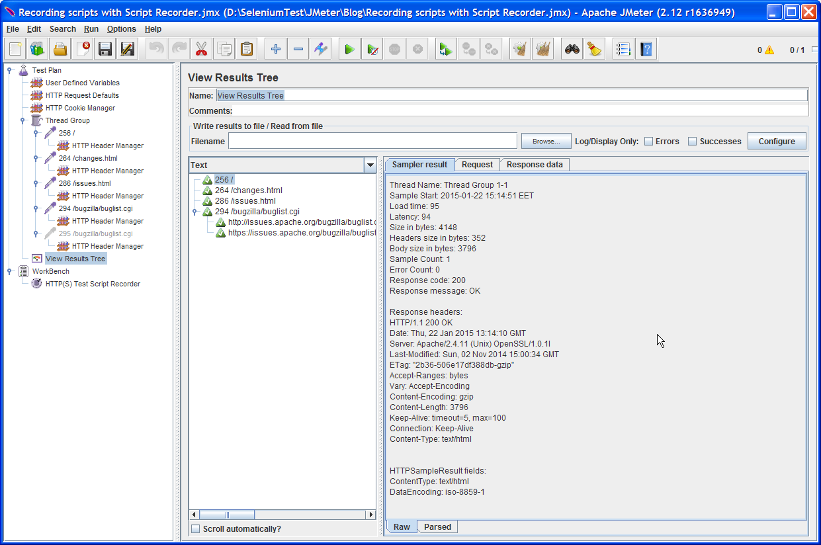Clear results with single broom icon

[x=520, y=49]
